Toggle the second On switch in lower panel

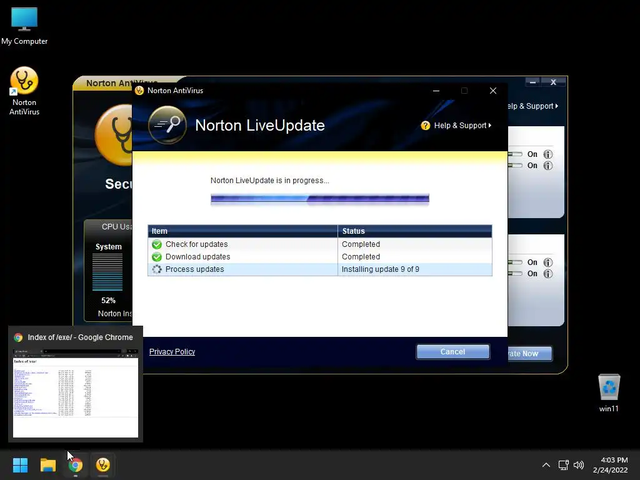point(515,274)
